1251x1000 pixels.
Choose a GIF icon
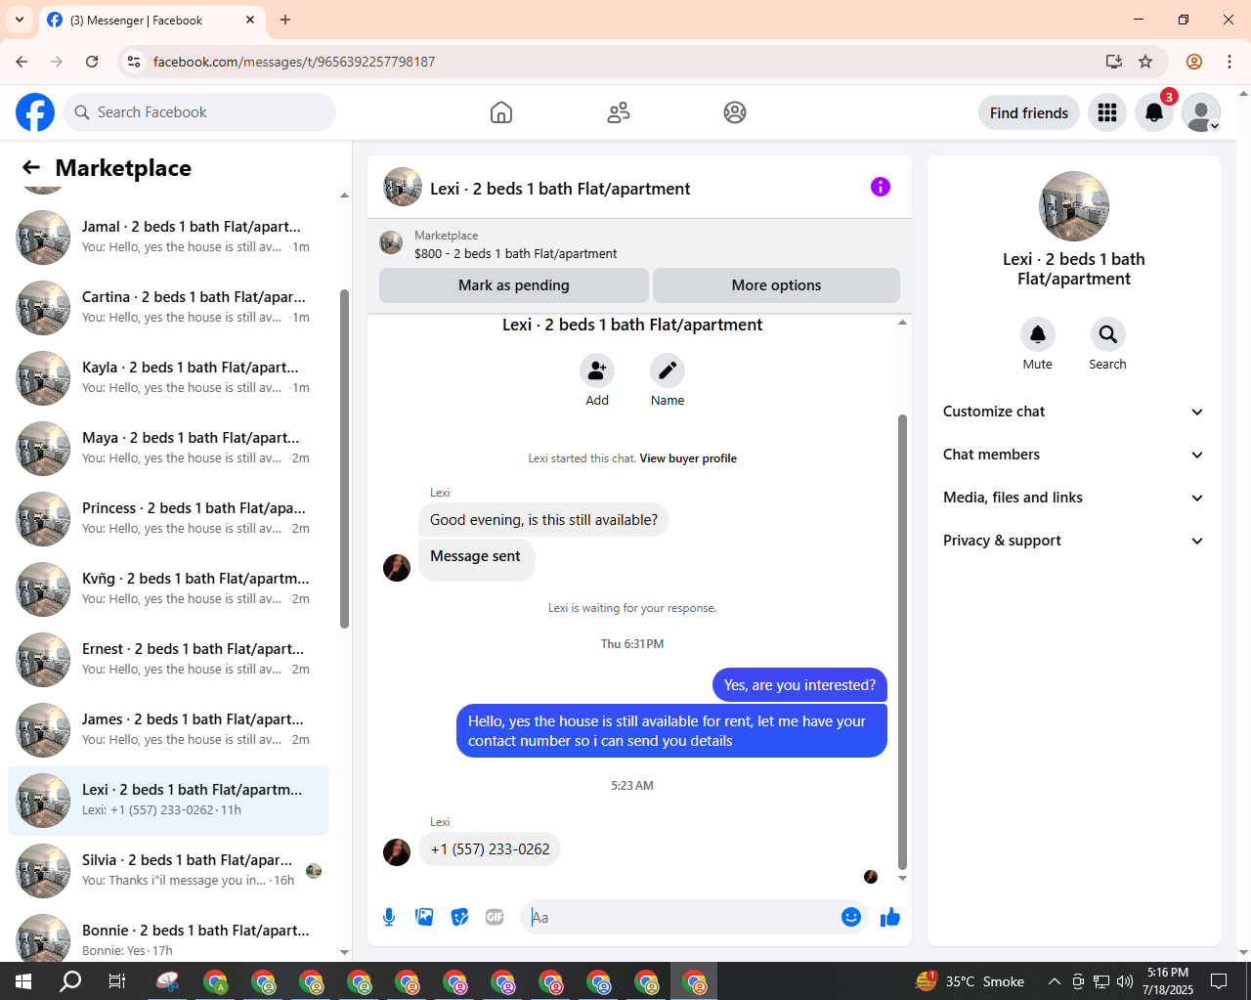coord(495,917)
